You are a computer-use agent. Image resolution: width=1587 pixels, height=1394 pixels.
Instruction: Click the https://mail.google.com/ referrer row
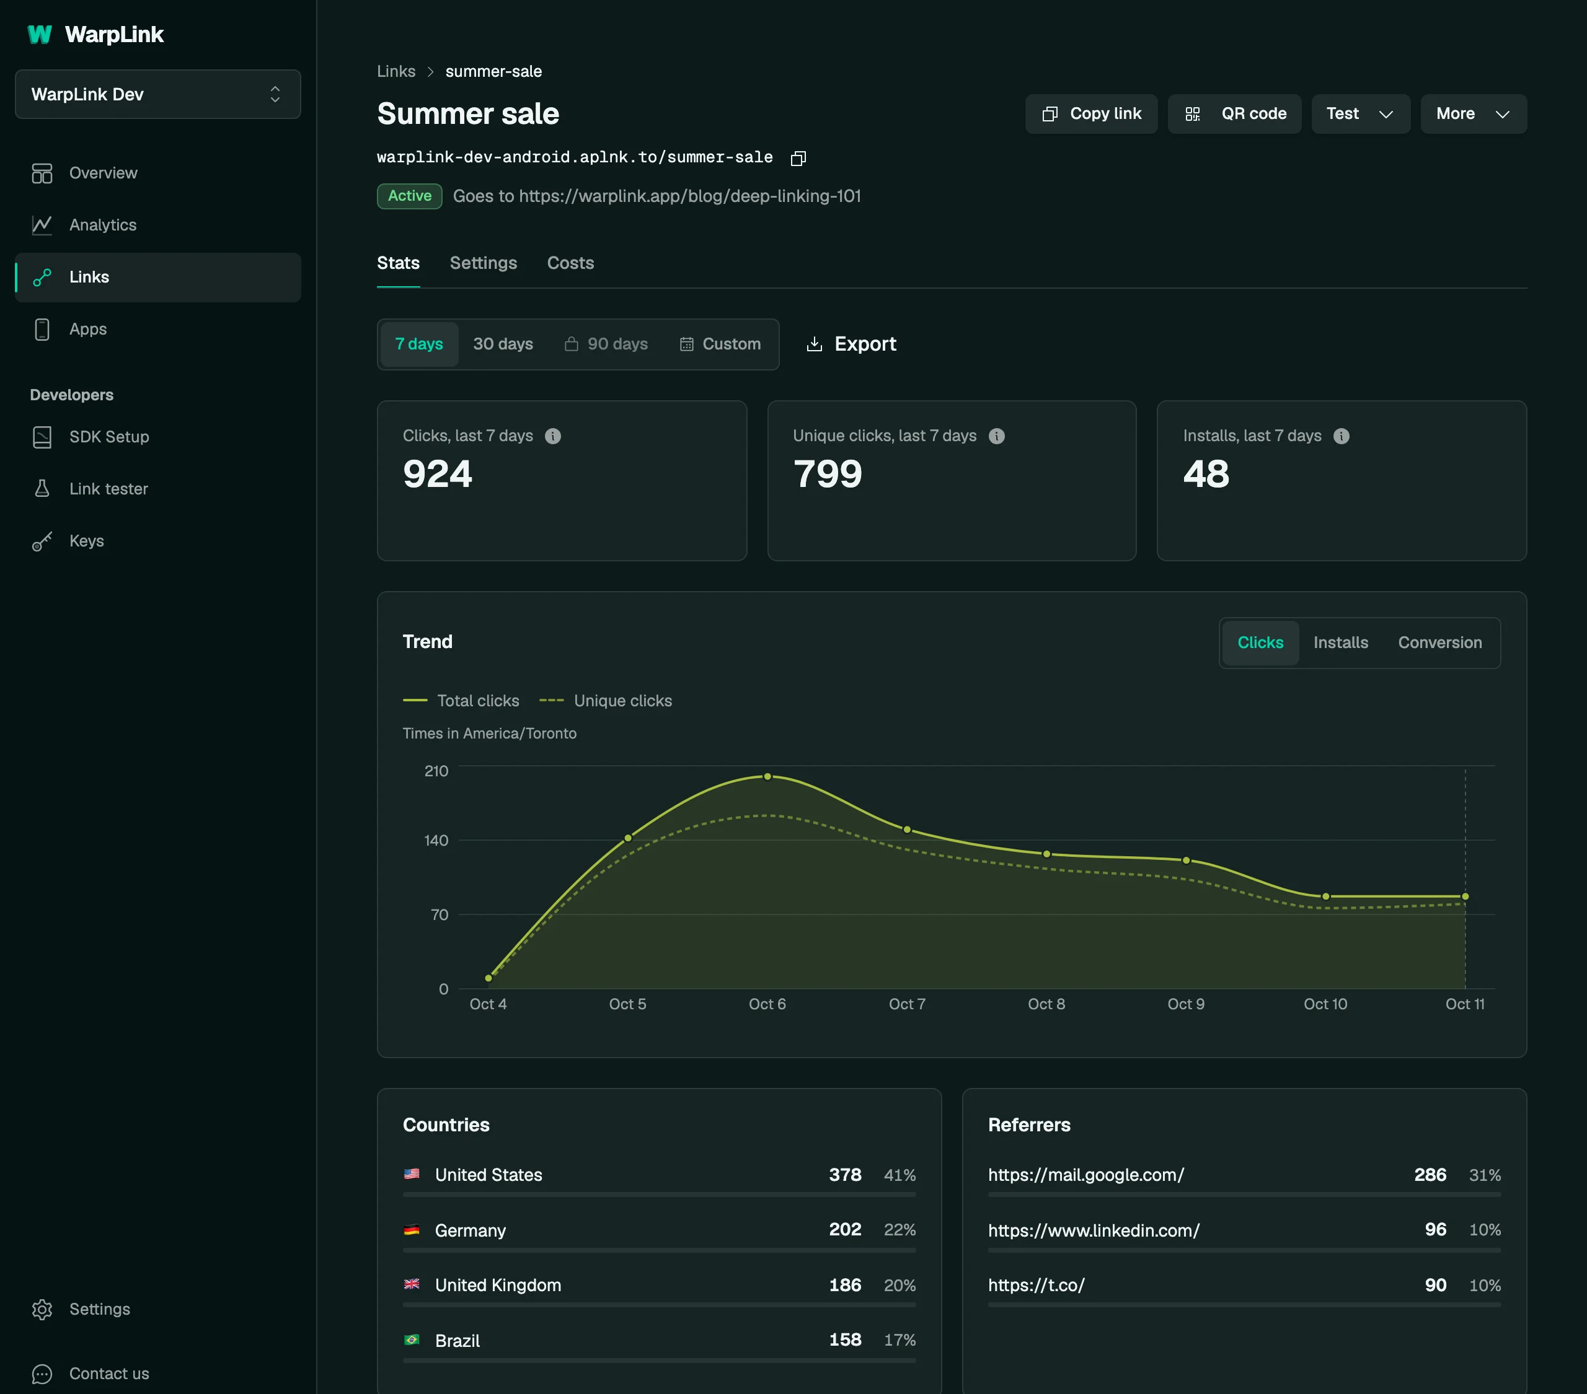pyautogui.click(x=1244, y=1179)
